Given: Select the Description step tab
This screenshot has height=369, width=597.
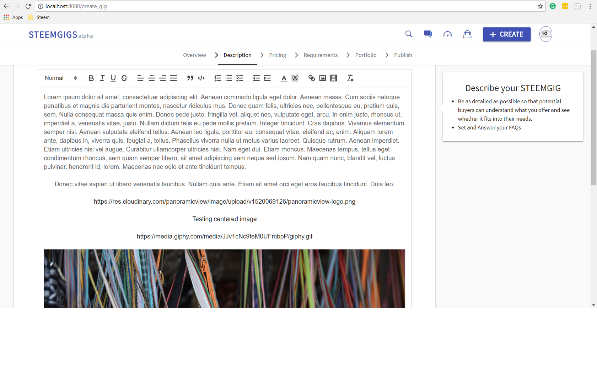Looking at the screenshot, I should (x=237, y=55).
